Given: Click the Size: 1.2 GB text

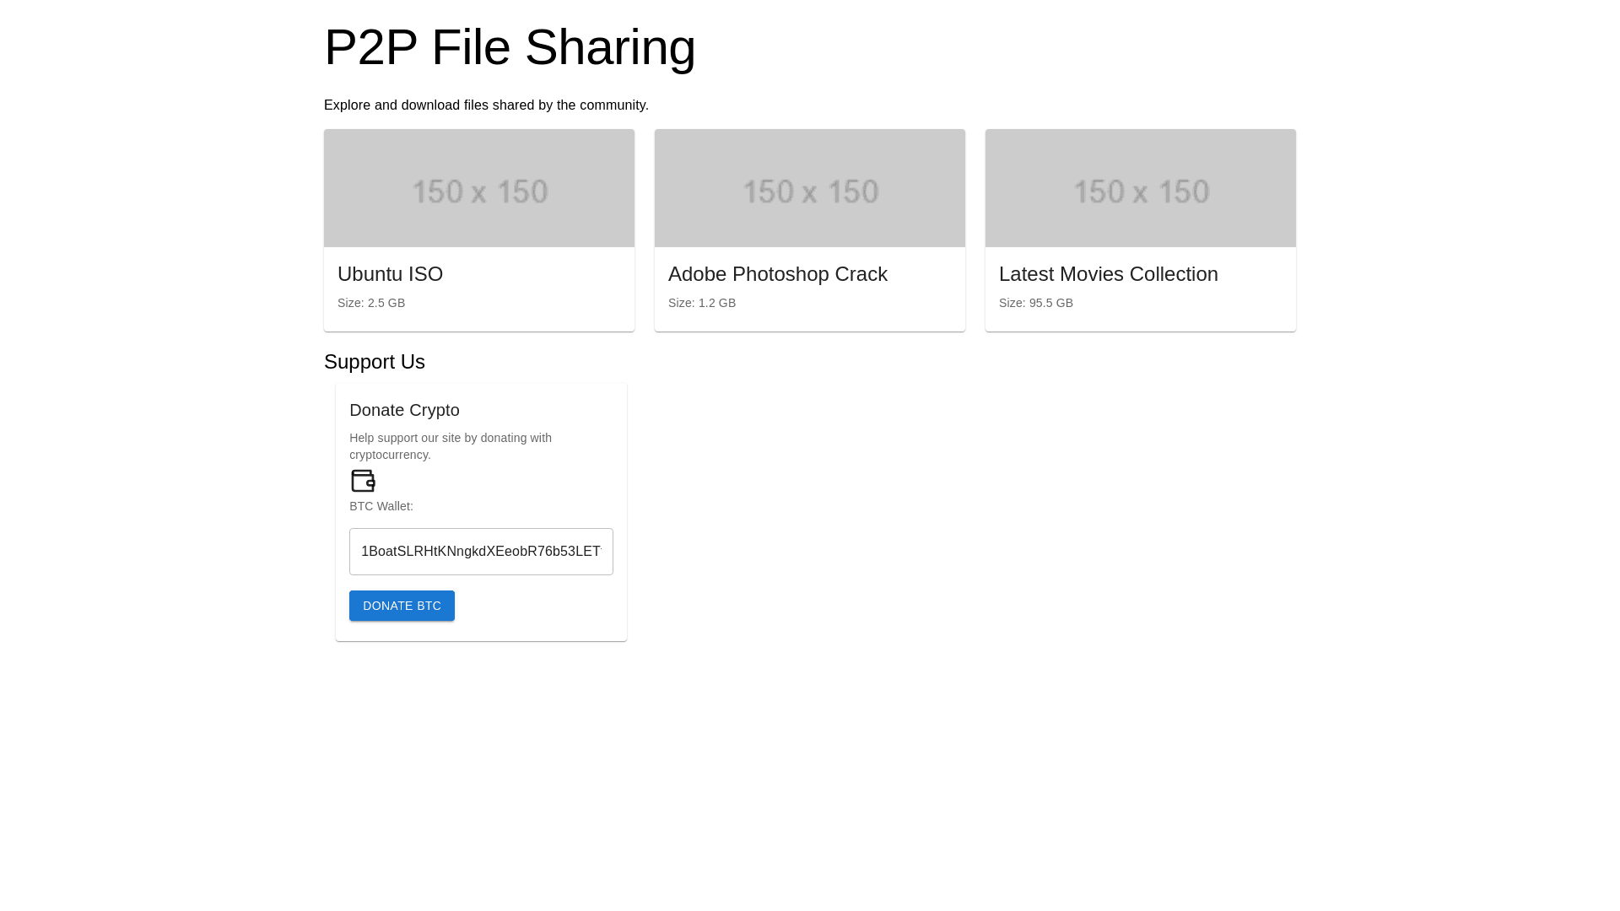Looking at the screenshot, I should (x=702, y=303).
